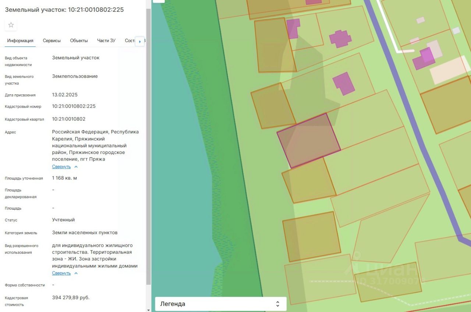Click the tab strip right-scroll arrow

140,41
